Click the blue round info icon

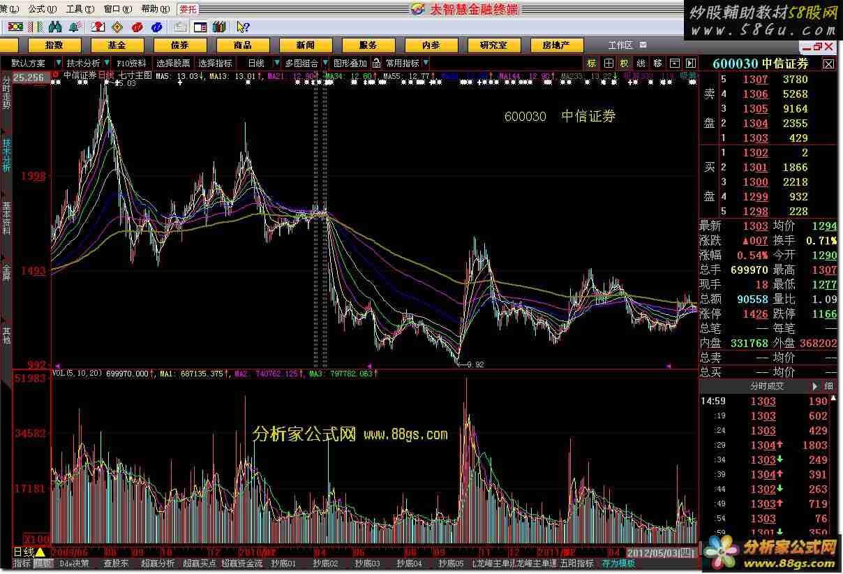pos(157,27)
